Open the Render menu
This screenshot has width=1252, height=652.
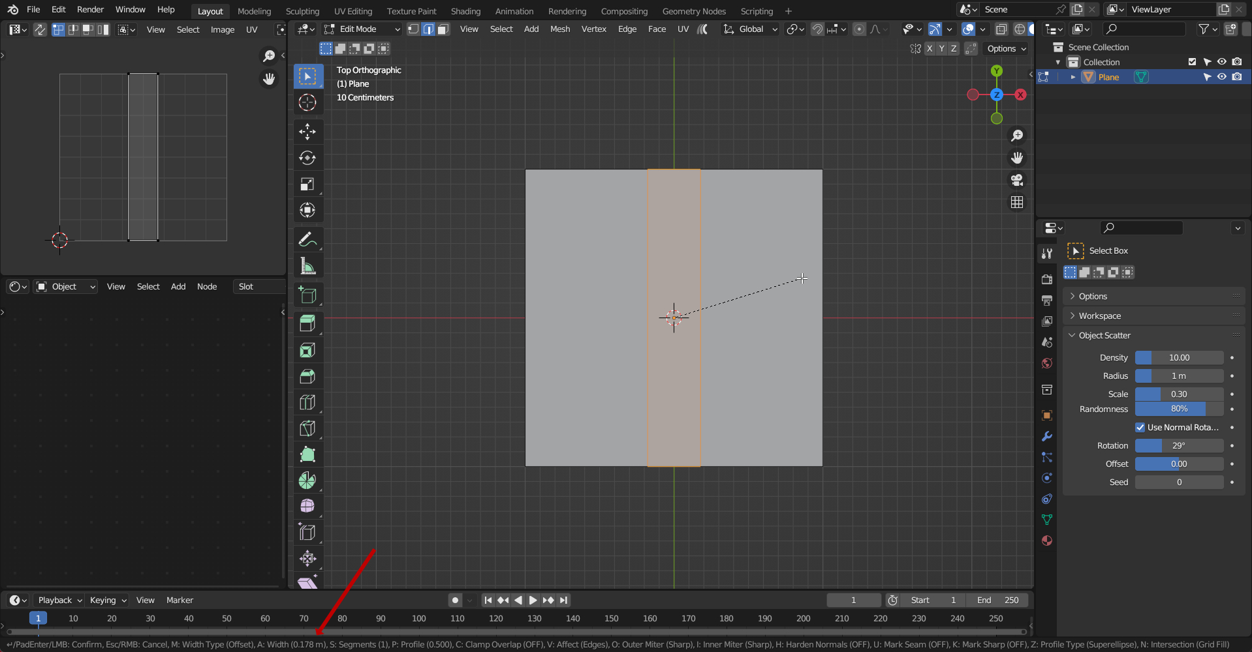(x=90, y=10)
